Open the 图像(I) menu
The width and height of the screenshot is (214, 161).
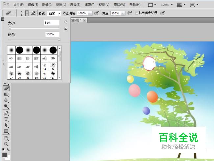pos(47,5)
